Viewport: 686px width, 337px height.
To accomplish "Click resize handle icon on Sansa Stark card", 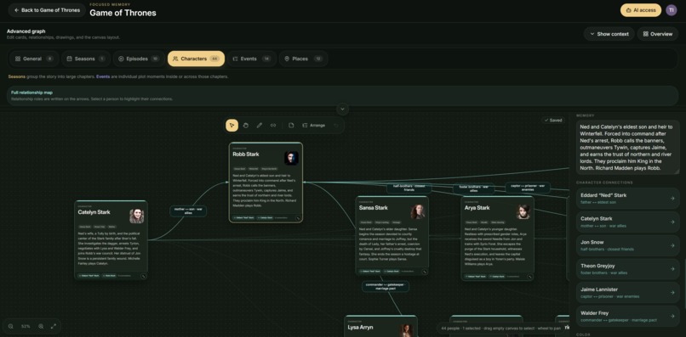I will pyautogui.click(x=424, y=272).
